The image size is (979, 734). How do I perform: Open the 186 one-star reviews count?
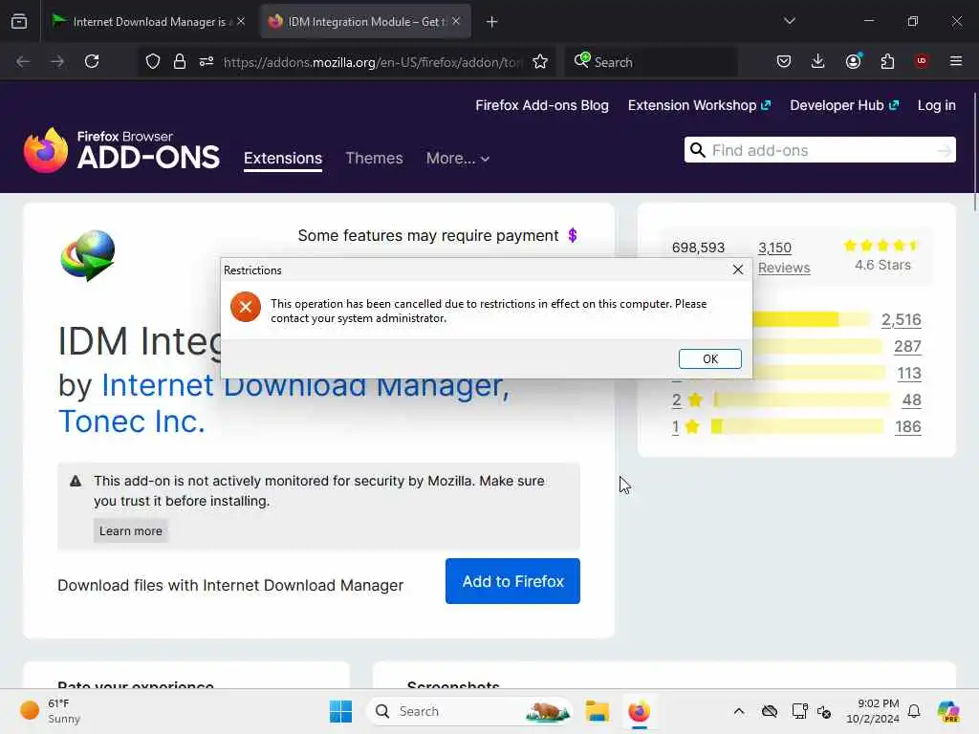tap(908, 427)
